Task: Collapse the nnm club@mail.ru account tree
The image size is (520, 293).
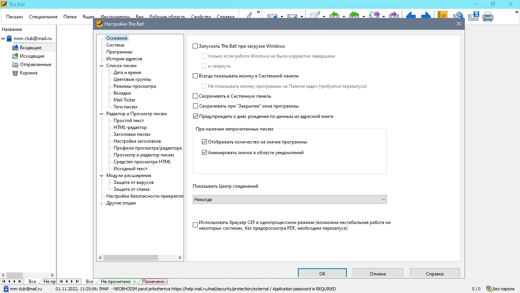Action: [3, 39]
